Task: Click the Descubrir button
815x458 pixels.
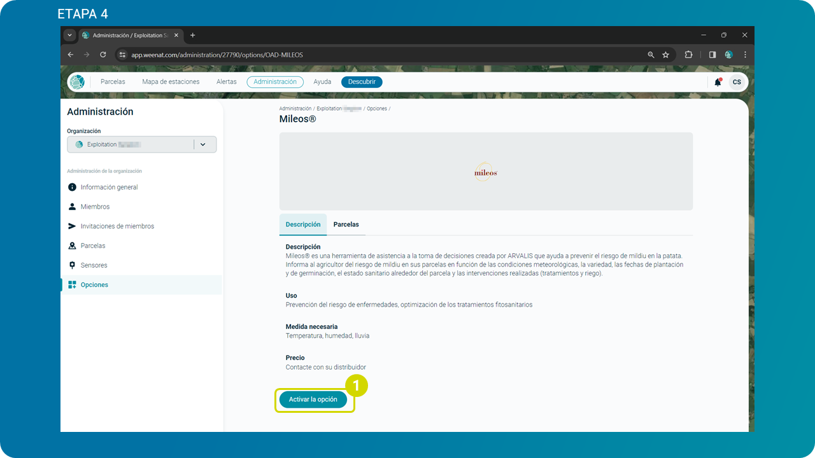Action: [362, 82]
